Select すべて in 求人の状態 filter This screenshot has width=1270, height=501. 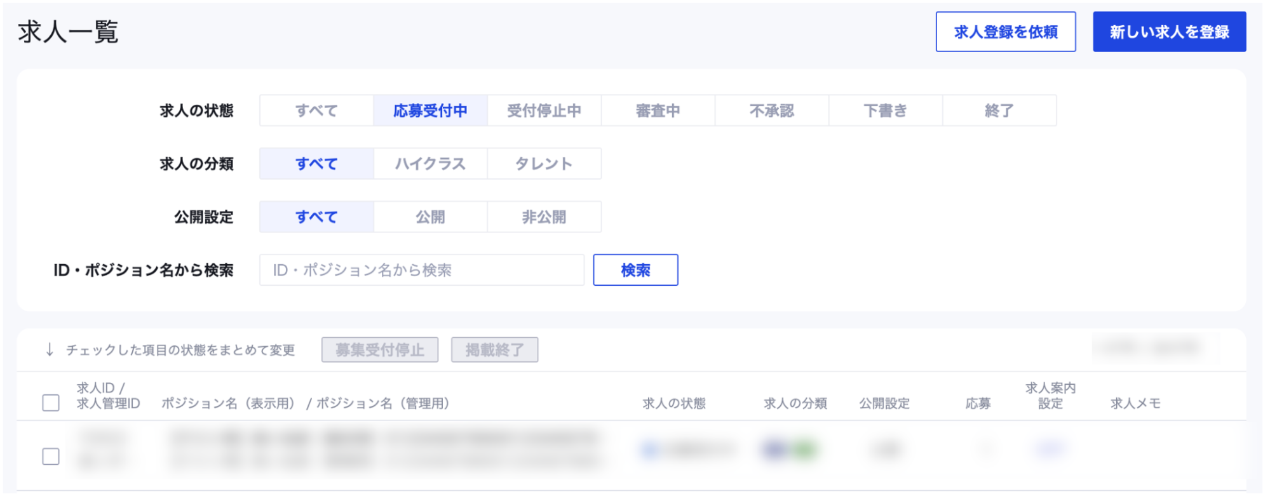316,110
